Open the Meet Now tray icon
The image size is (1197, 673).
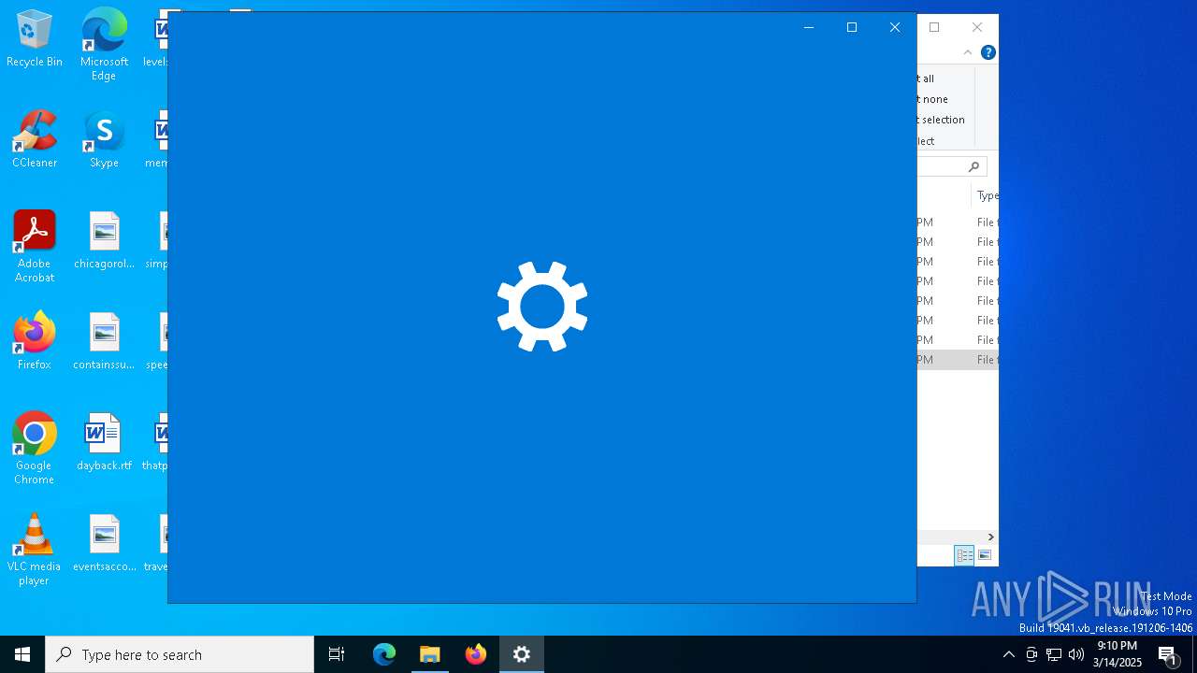pyautogui.click(x=1031, y=654)
